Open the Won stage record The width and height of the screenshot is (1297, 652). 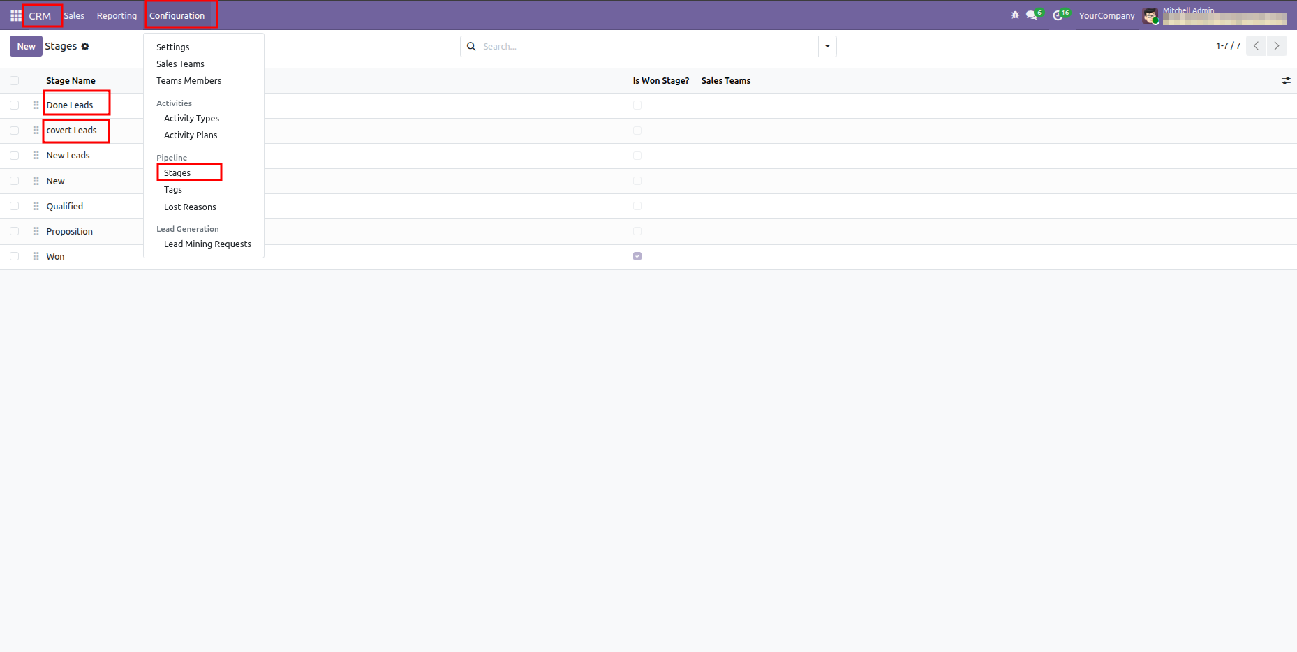tap(55, 256)
